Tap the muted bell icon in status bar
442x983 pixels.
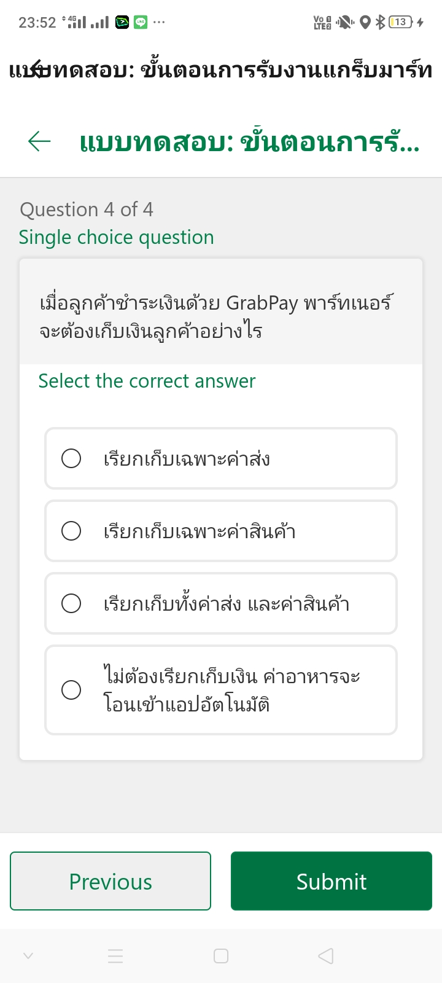(x=346, y=23)
